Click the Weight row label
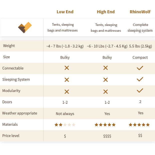155x155 pixels. 9,46
